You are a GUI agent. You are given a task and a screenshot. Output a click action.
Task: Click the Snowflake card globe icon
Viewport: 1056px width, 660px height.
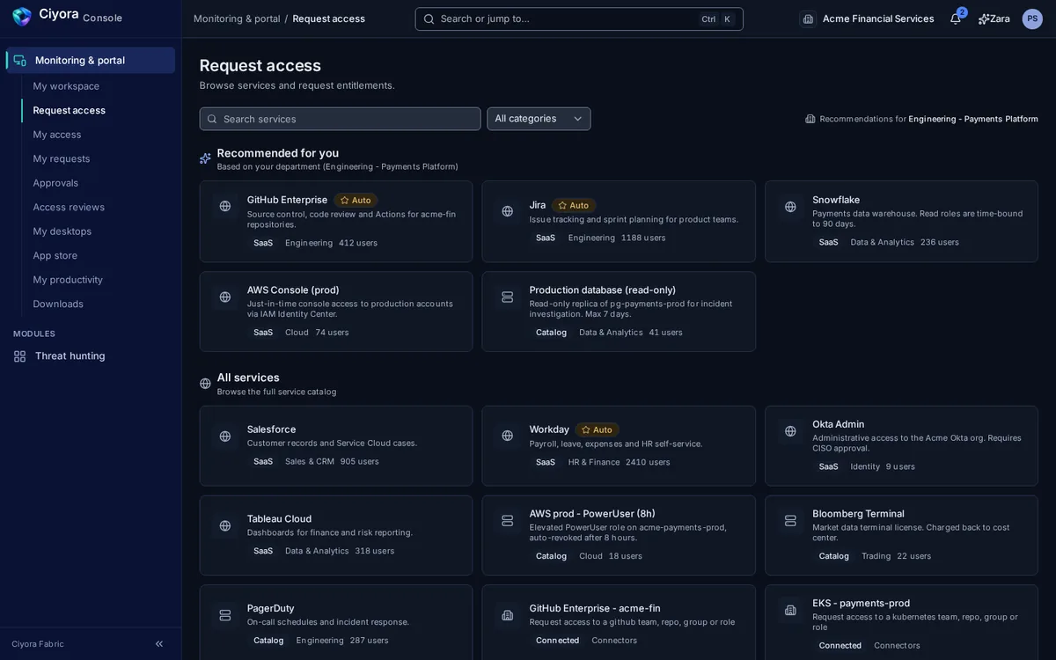(790, 206)
